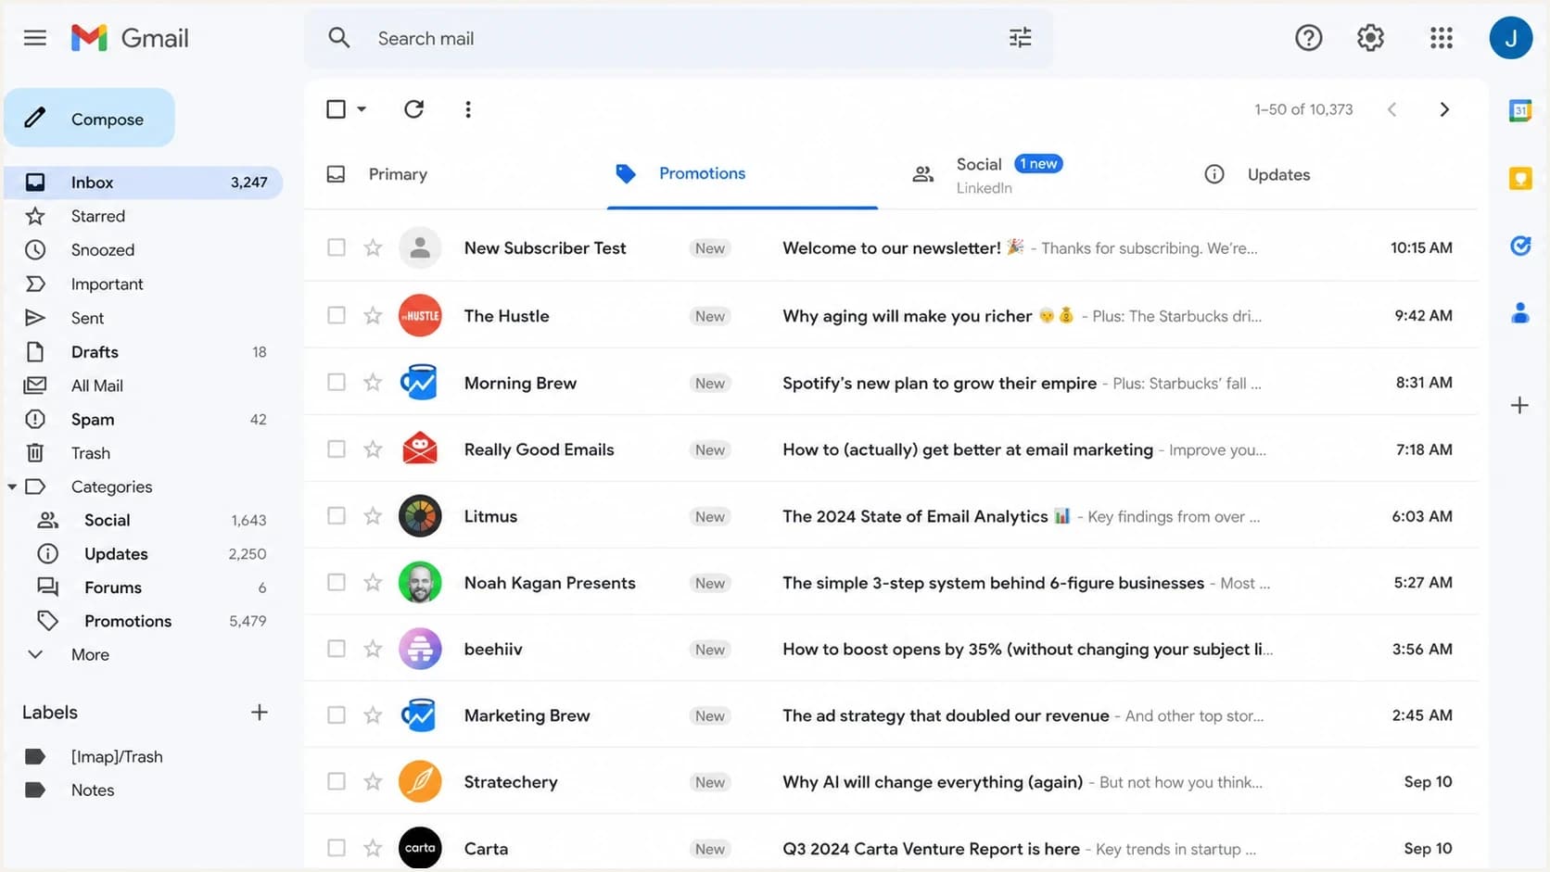Open The 2024 State of Email Analytics email
This screenshot has width=1550, height=872.
click(x=891, y=516)
